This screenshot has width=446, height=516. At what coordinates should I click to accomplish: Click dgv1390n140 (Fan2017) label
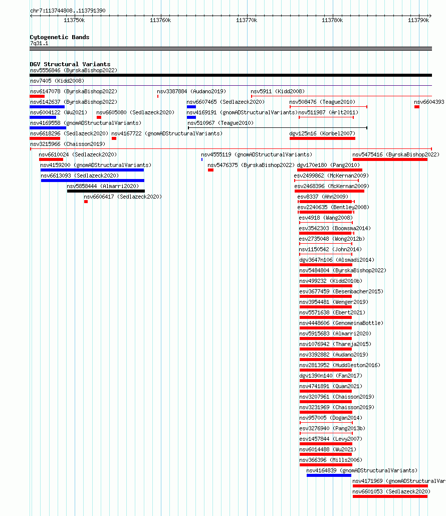coord(331,376)
